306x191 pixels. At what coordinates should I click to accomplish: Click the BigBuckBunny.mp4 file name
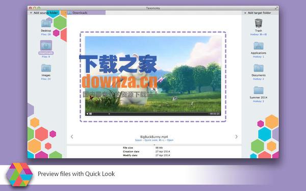pos(154,137)
